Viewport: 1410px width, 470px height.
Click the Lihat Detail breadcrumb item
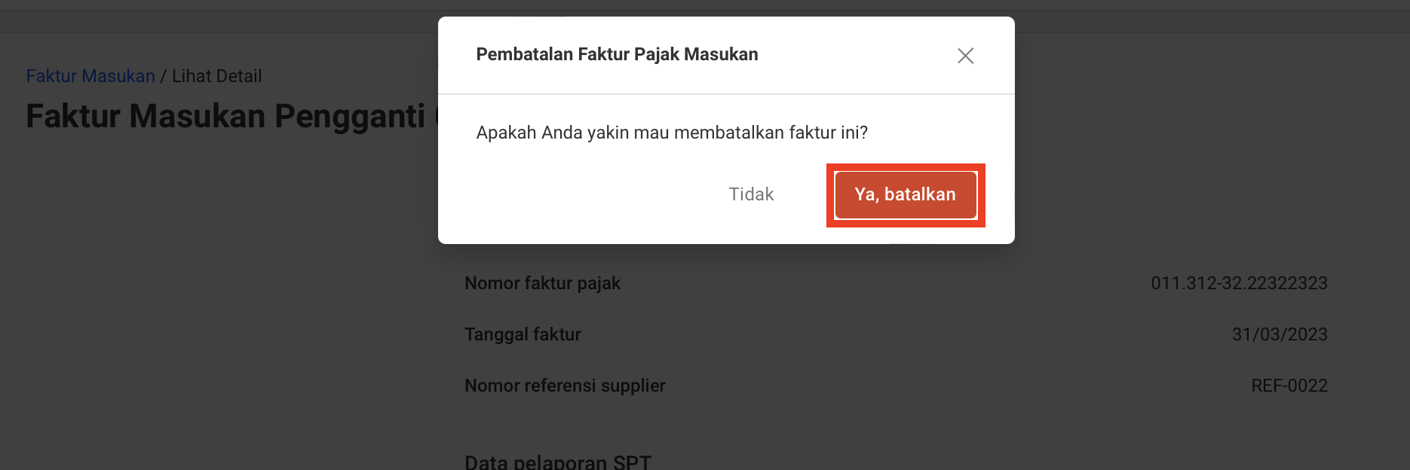point(216,75)
